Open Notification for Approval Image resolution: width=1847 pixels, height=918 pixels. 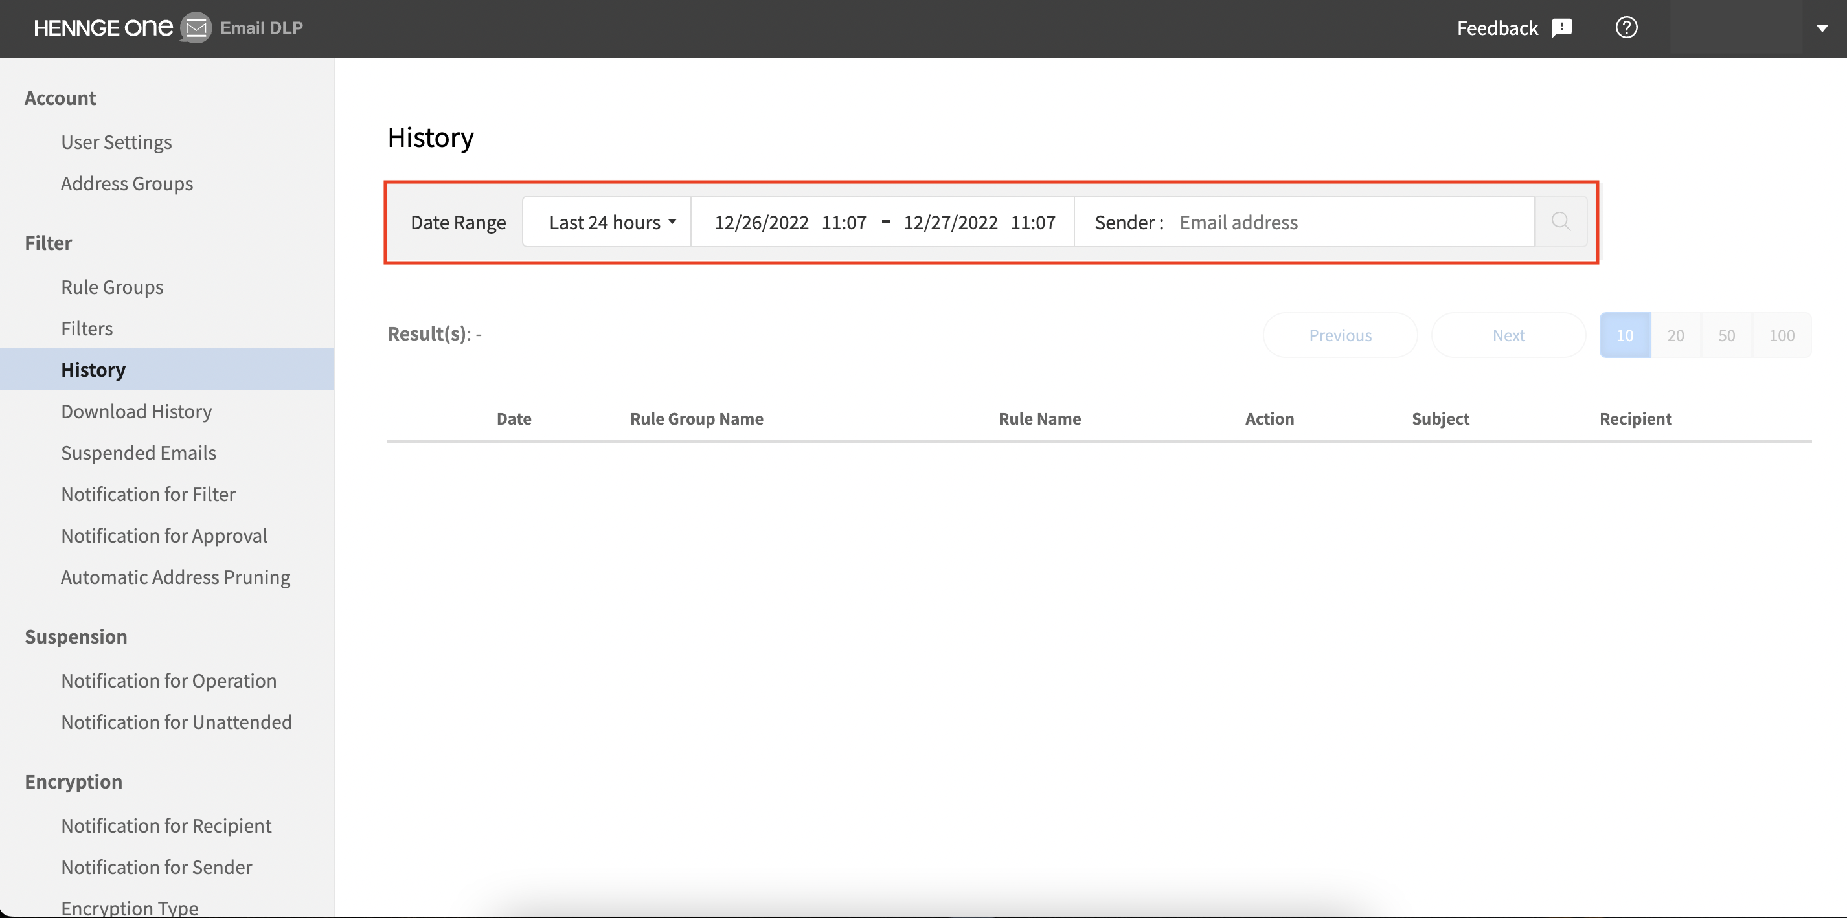(164, 536)
